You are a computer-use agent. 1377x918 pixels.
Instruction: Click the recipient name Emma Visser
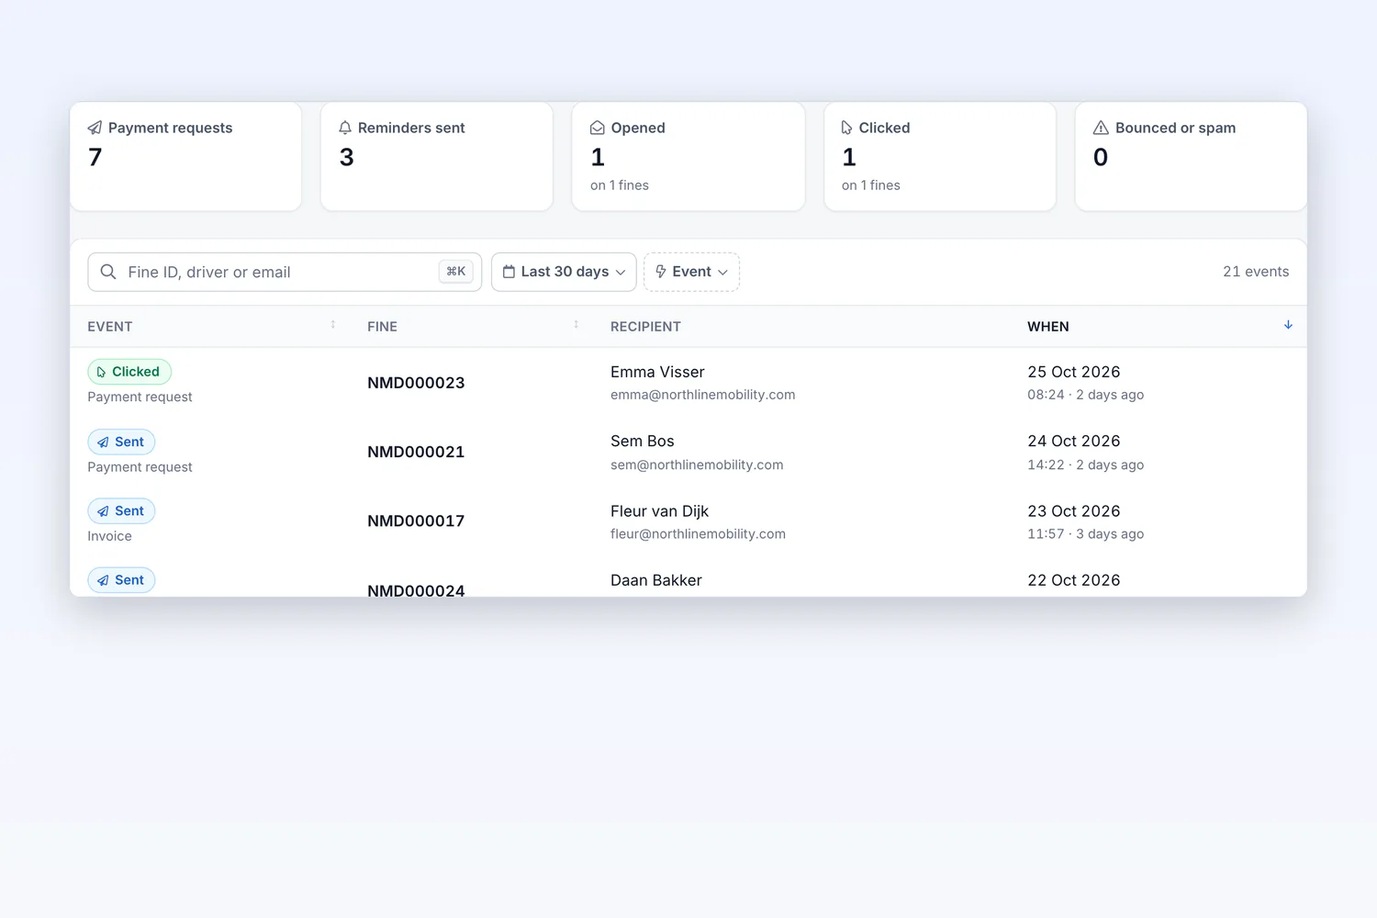(657, 372)
